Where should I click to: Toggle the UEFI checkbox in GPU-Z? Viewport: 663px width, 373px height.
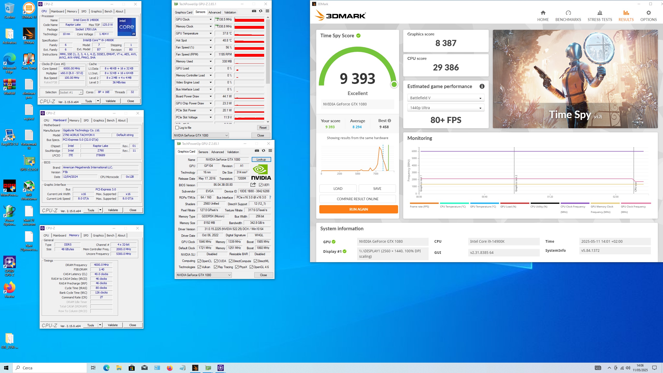point(261,185)
